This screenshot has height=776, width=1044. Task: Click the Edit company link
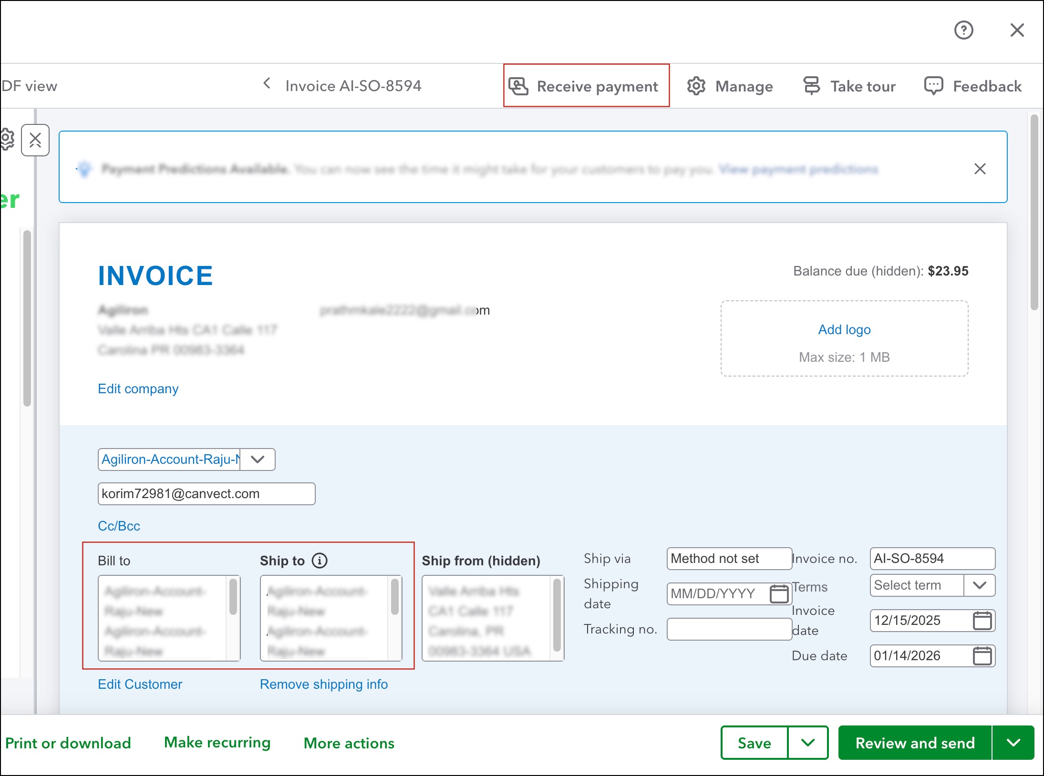tap(138, 389)
